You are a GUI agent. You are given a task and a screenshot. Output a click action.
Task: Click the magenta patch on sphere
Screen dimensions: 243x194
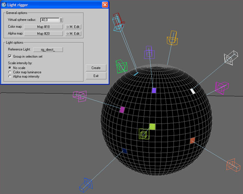[122, 110]
